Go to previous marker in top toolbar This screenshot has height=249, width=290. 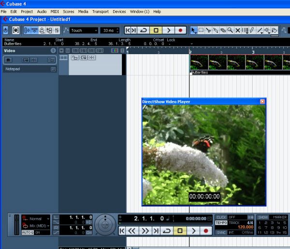[128, 30]
